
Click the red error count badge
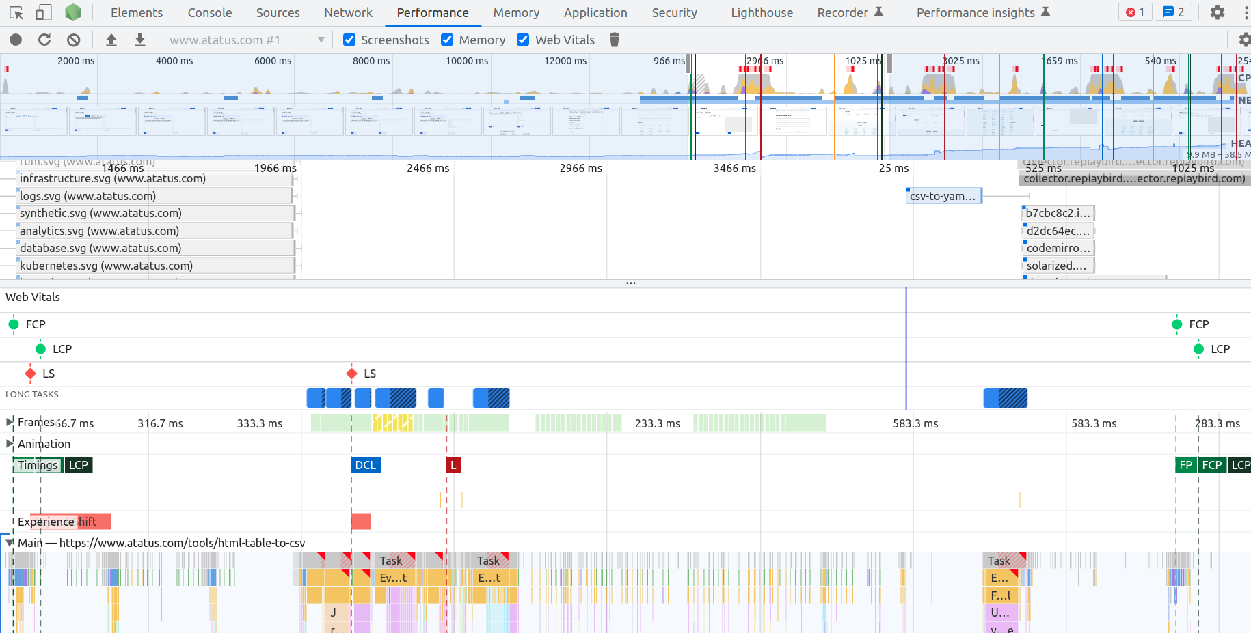[1135, 12]
